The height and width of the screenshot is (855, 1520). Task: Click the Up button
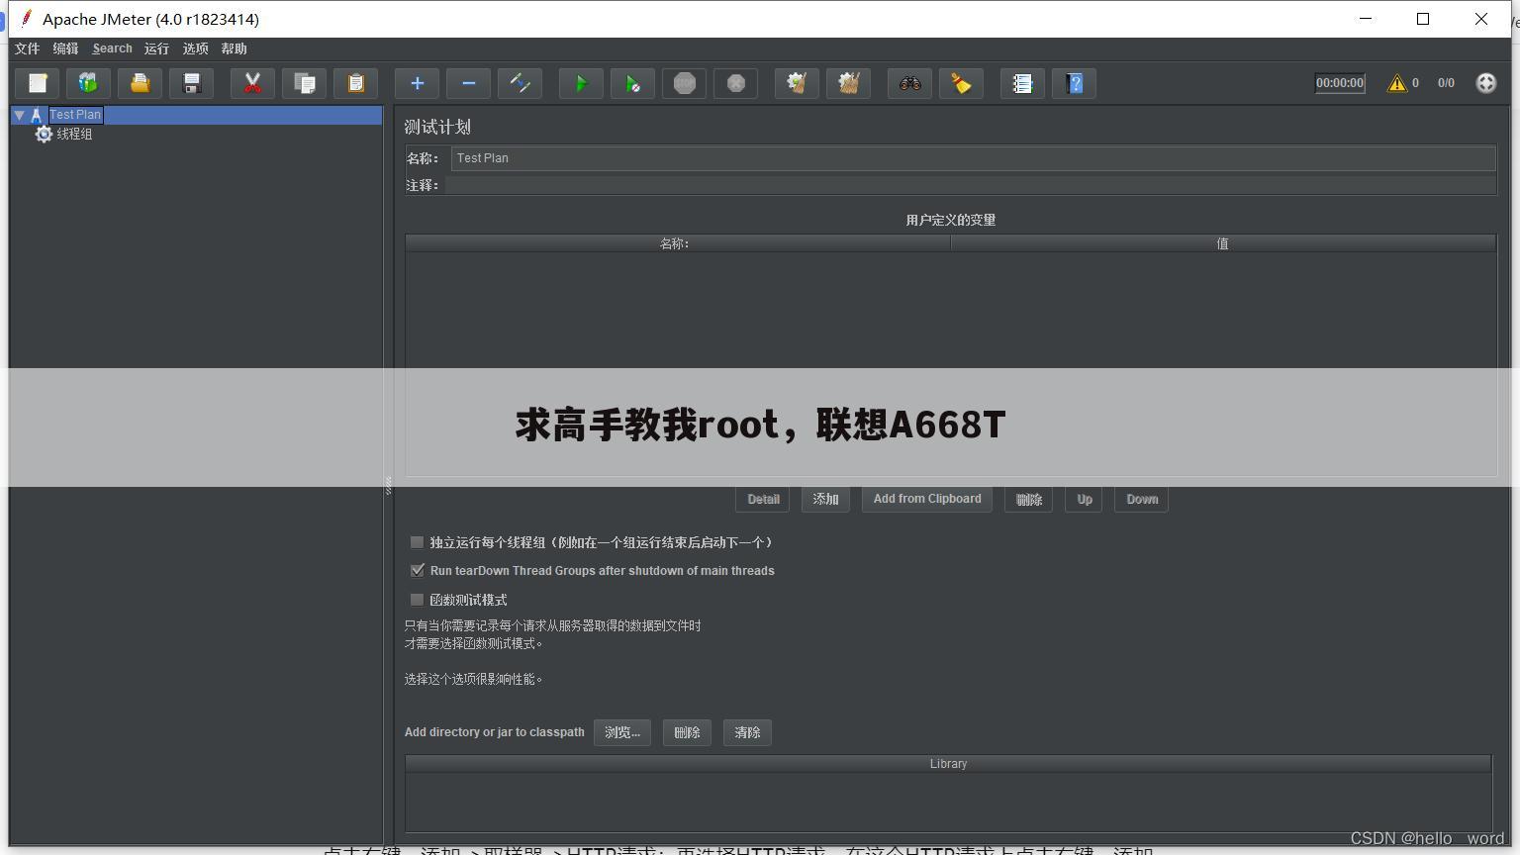[x=1084, y=500]
